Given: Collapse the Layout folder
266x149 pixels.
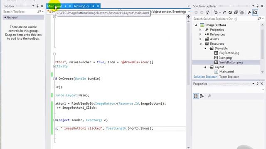Looking at the screenshot, I should click(x=205, y=67).
